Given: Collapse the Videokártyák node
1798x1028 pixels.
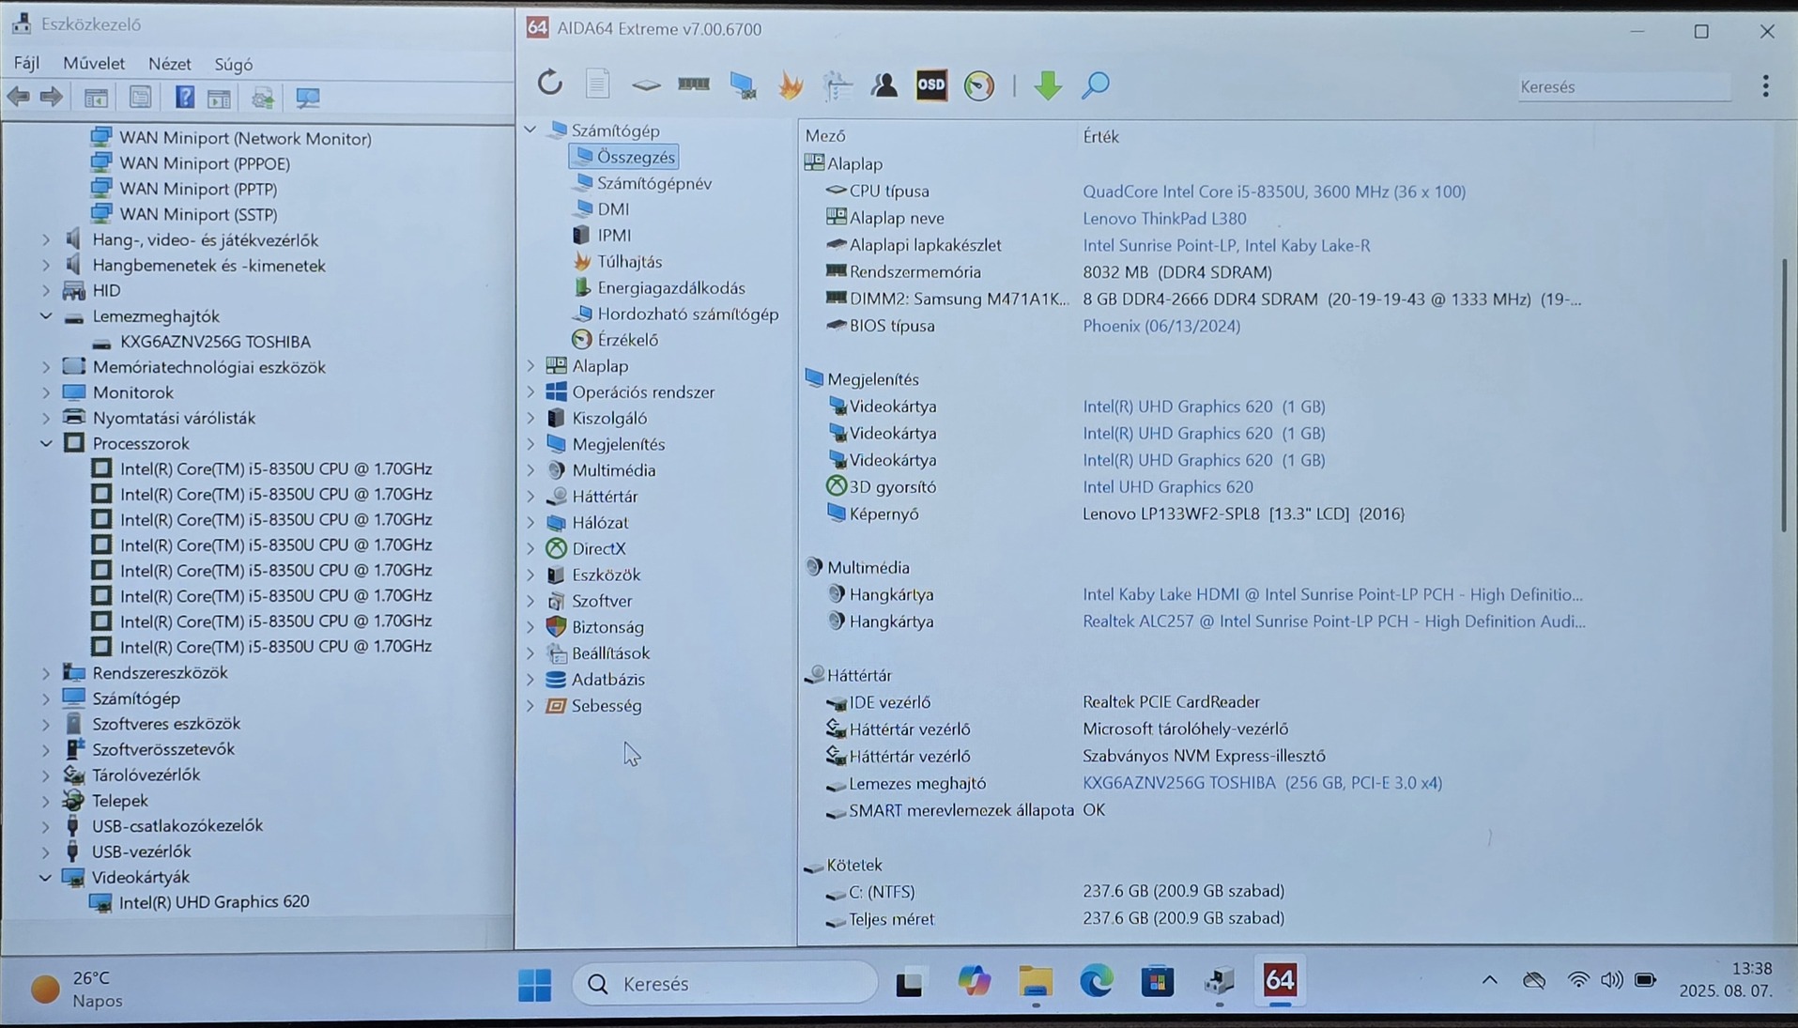Looking at the screenshot, I should (x=45, y=877).
